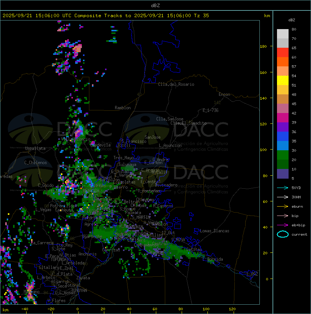This screenshot has width=311, height=314.
Task: Click the 'Tres_Mayo' map label
Action: pos(123,158)
